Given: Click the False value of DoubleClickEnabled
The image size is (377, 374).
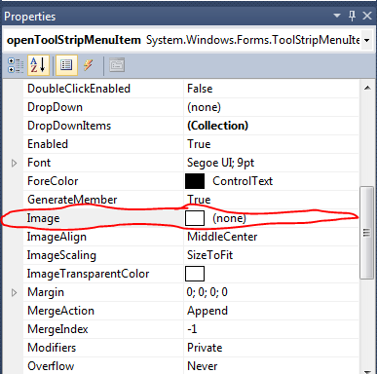Looking at the screenshot, I should point(200,89).
